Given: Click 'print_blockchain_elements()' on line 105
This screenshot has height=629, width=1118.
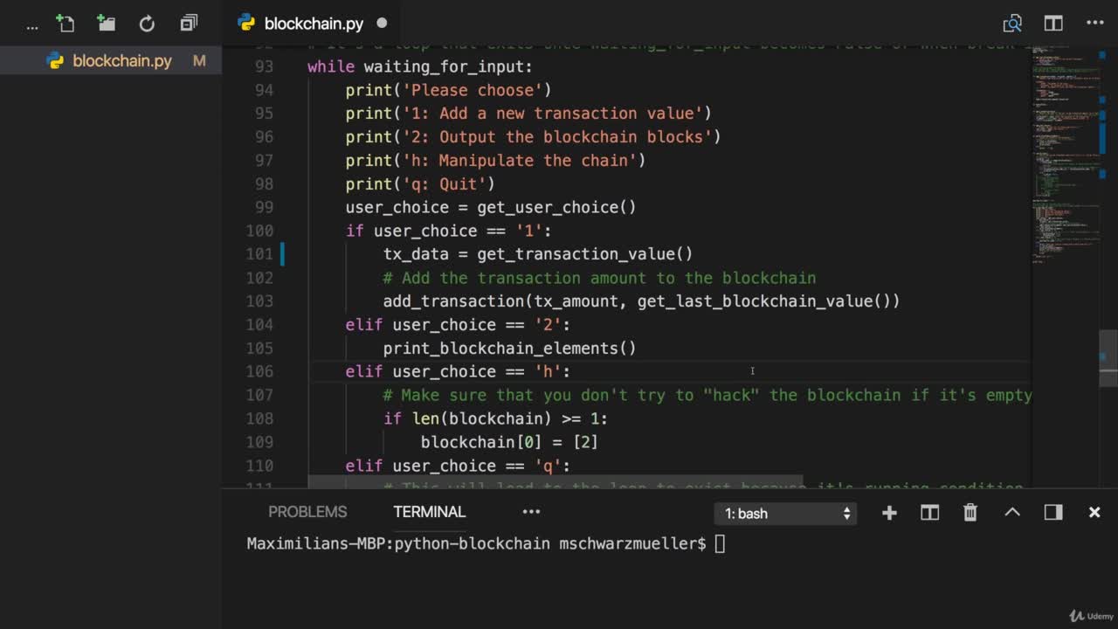Looking at the screenshot, I should [510, 349].
